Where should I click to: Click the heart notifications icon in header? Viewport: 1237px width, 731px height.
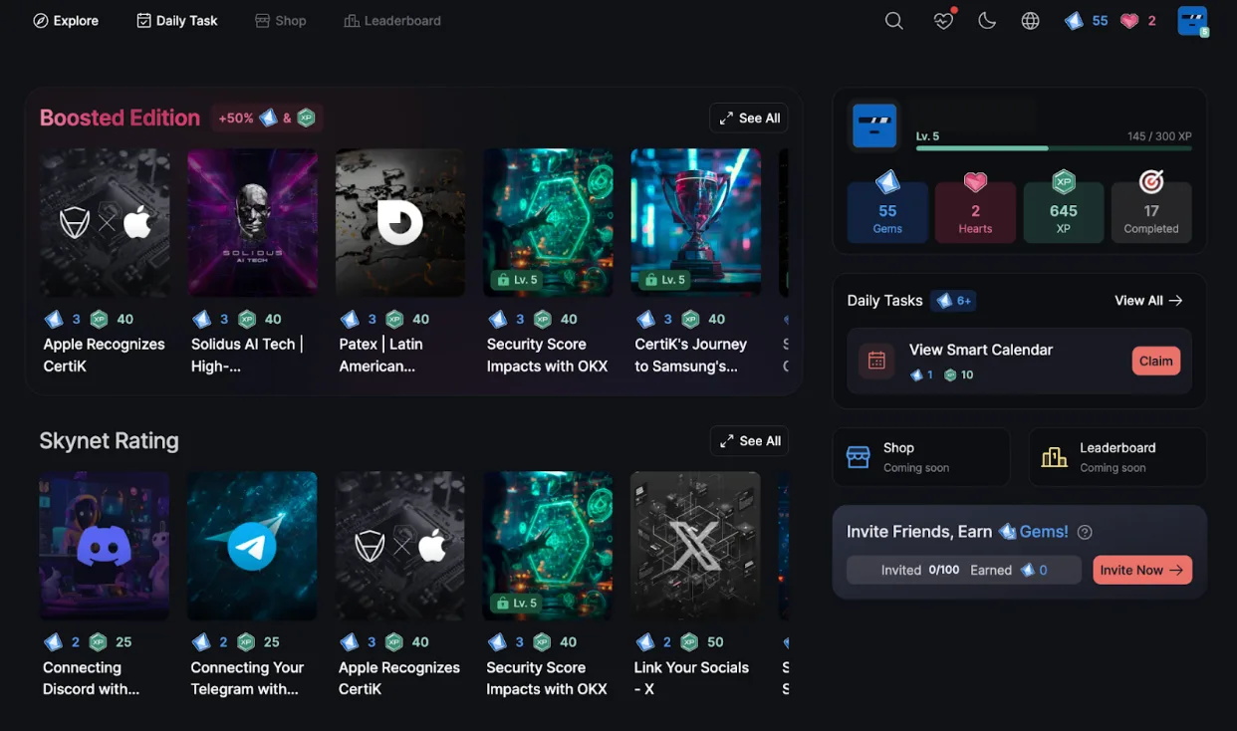(943, 21)
